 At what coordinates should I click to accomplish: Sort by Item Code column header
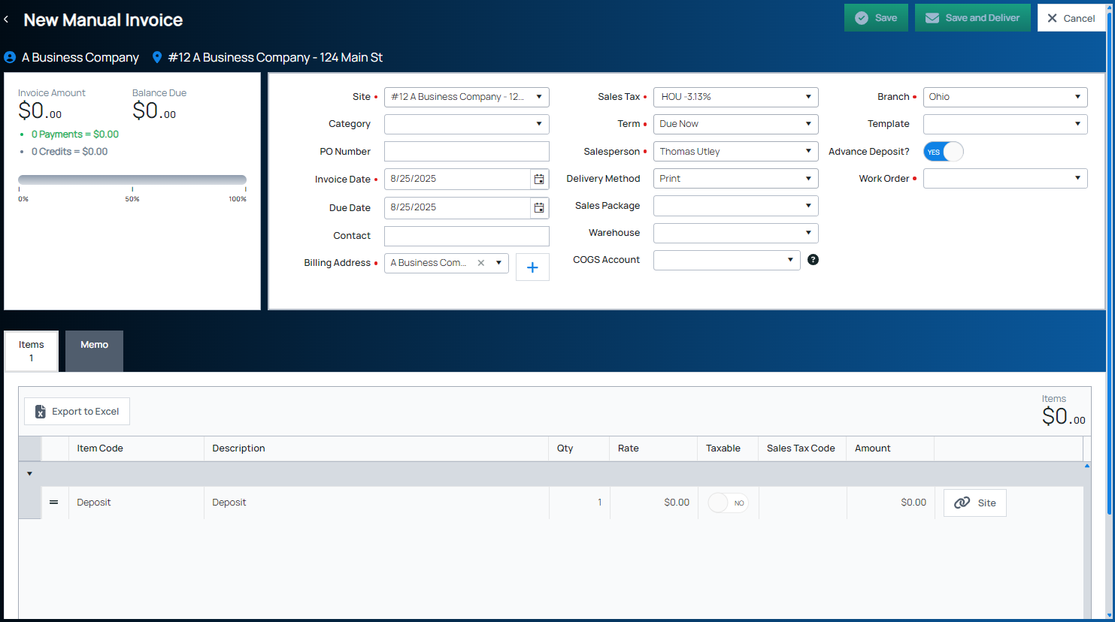click(136, 448)
